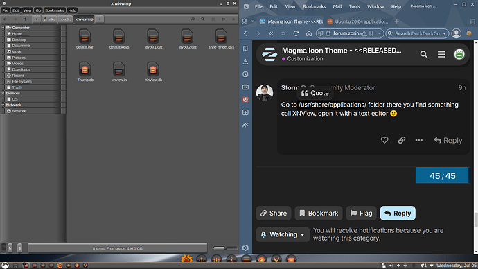Expand path bar back arrow

pos(36,19)
